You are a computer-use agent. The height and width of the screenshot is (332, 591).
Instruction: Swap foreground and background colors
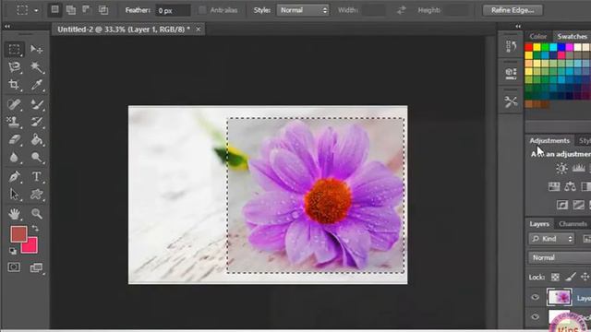click(35, 229)
